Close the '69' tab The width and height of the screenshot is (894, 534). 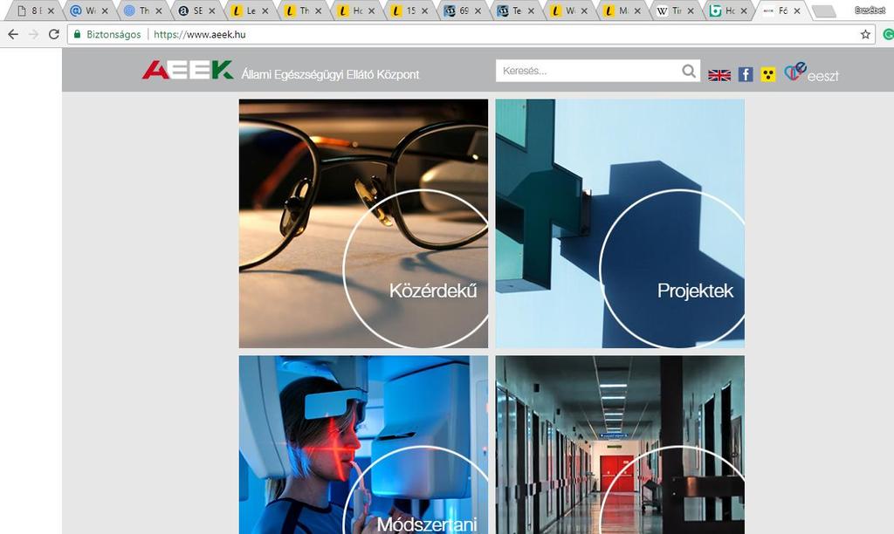[478, 10]
